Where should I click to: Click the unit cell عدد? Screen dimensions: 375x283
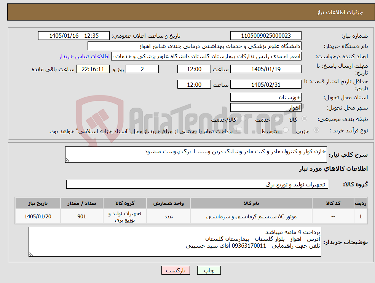[x=168, y=216]
